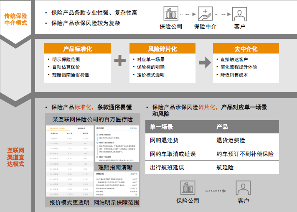Click the bullet 直接触达客户
The image size is (297, 212).
(234, 59)
